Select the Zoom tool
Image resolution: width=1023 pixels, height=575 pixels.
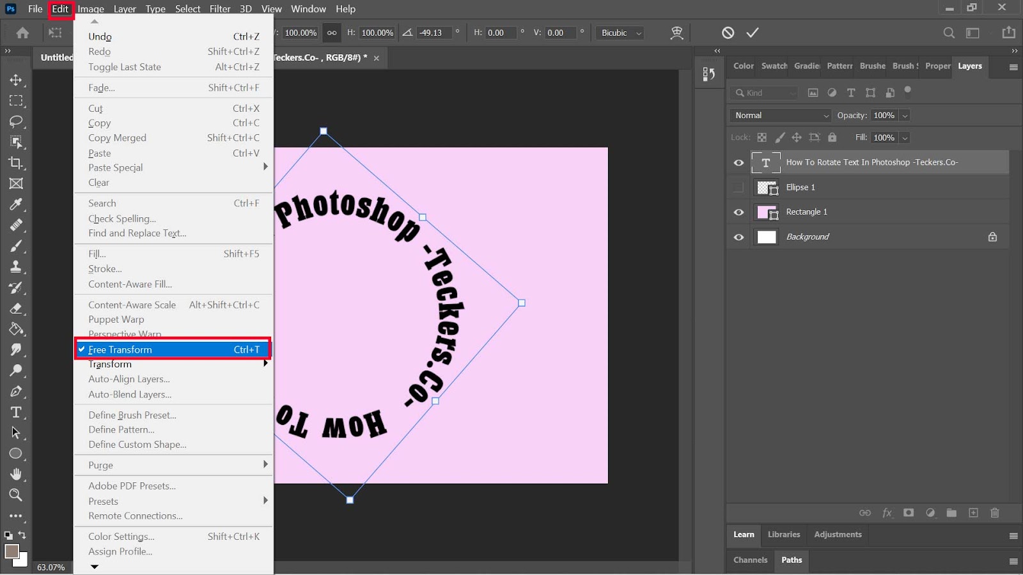point(16,495)
